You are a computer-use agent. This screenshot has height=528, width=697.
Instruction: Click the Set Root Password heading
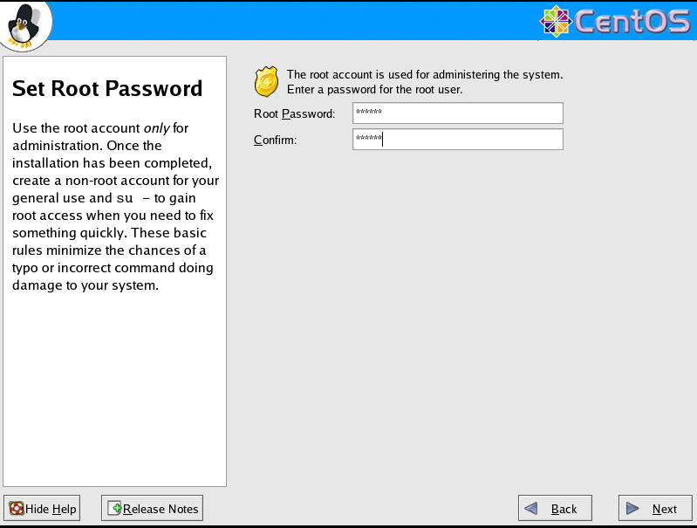pyautogui.click(x=107, y=88)
